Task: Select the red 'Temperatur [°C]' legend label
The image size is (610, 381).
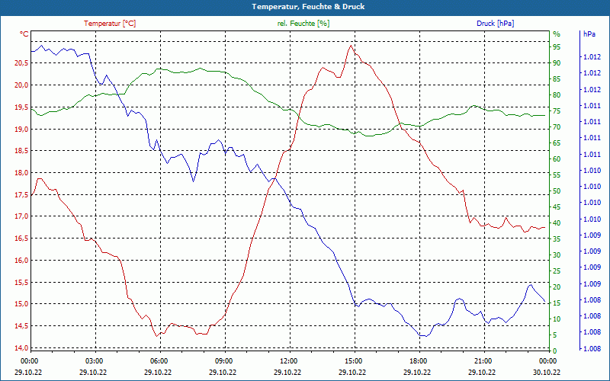Action: 110,24
